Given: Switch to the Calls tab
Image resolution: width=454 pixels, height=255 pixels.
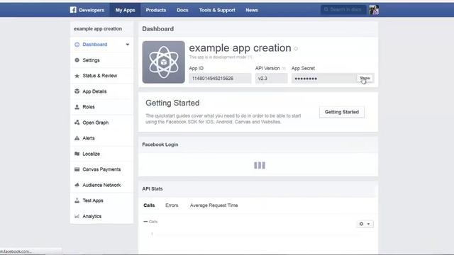Looking at the screenshot, I should point(149,205).
